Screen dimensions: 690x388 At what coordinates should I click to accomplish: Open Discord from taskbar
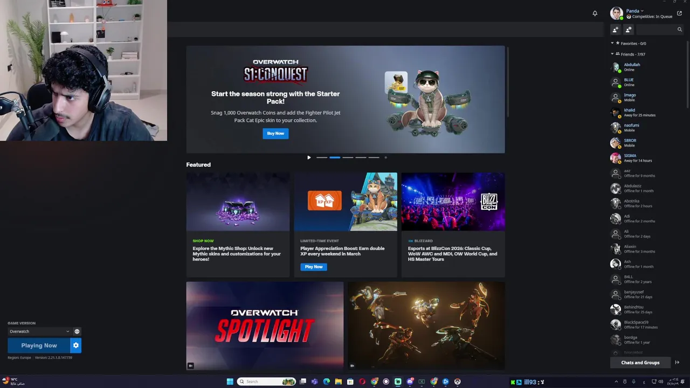(410, 382)
